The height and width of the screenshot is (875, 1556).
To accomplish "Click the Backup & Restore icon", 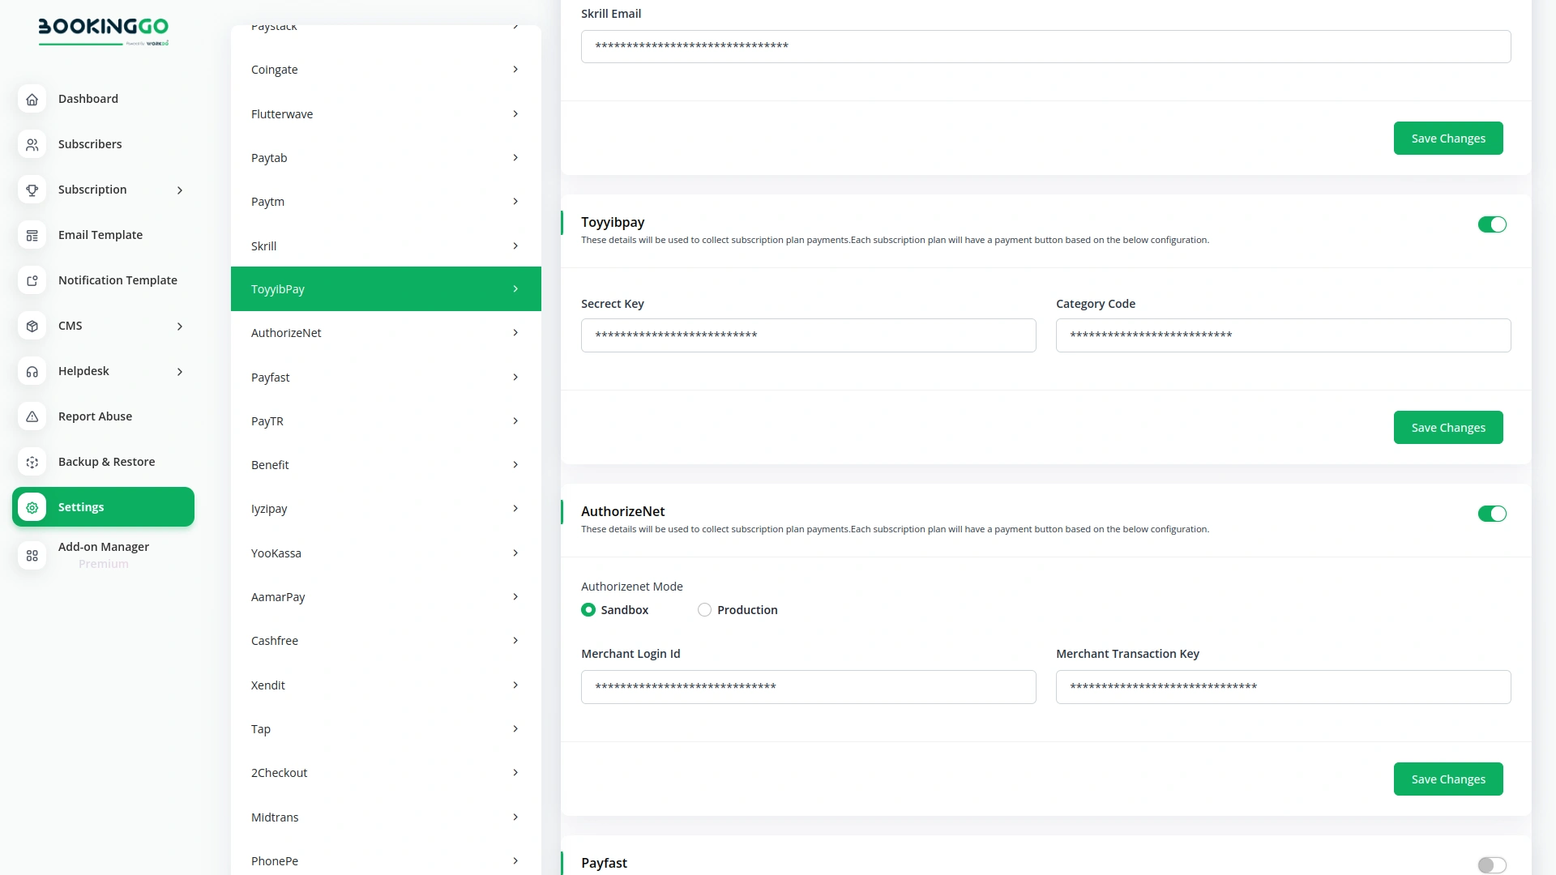I will 32,462.
